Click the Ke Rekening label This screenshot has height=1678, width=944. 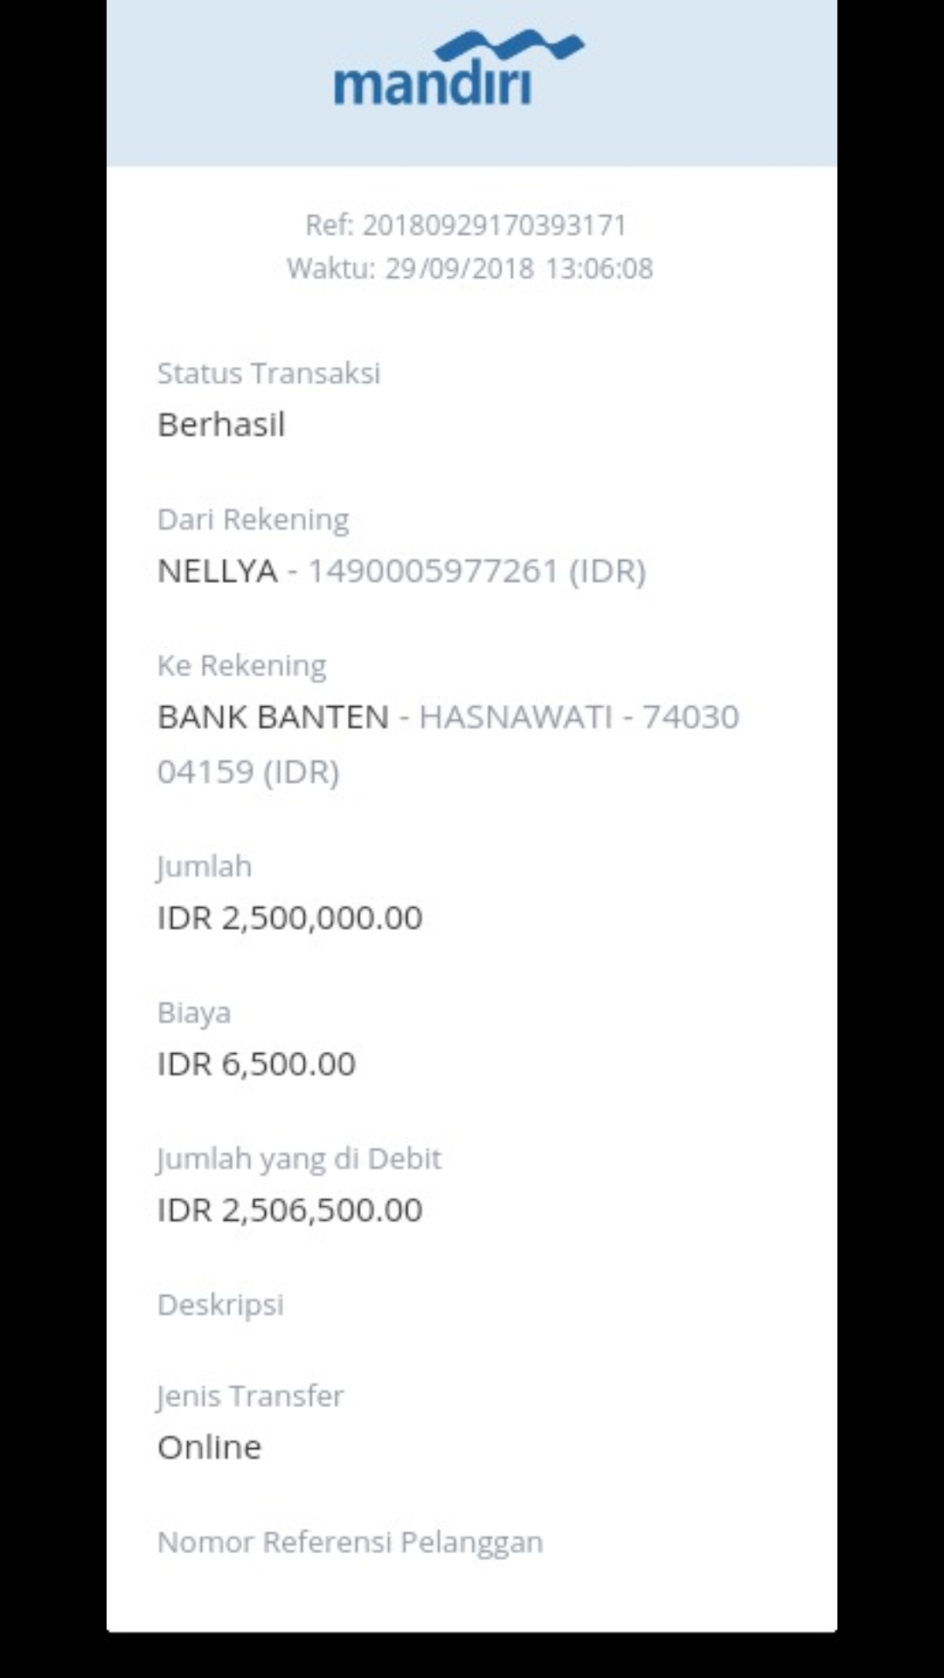[x=241, y=665]
